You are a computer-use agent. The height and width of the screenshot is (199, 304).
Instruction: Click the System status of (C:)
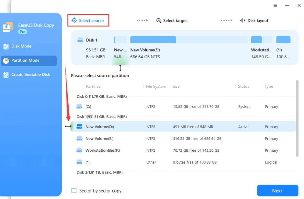[244, 106]
